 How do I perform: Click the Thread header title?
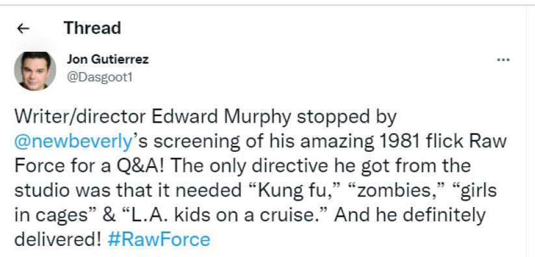[x=92, y=28]
